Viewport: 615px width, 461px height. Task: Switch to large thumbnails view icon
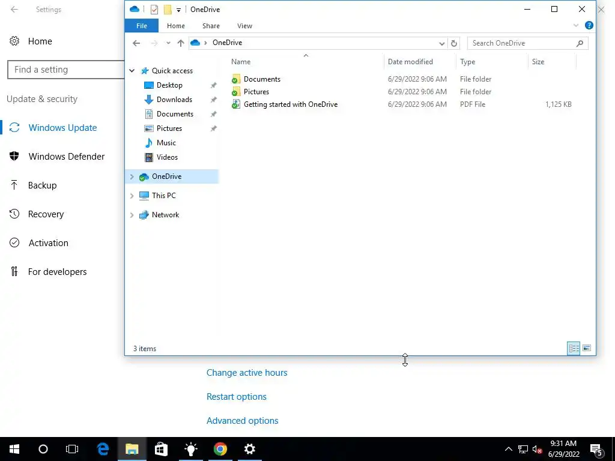coord(587,348)
